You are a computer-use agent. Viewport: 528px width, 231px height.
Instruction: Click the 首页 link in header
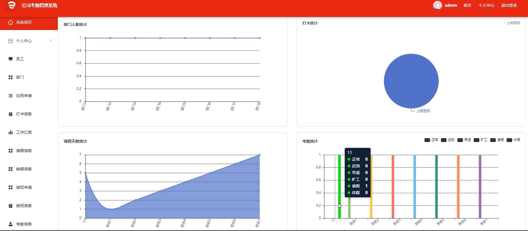pos(467,5)
